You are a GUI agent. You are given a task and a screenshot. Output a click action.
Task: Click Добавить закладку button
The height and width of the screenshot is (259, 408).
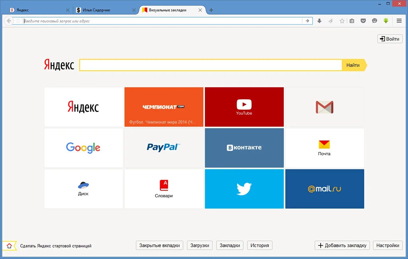point(342,245)
